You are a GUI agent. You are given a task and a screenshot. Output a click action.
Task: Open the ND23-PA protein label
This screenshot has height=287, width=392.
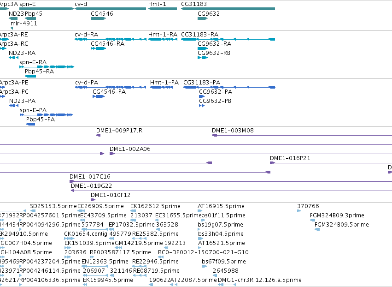point(22,101)
